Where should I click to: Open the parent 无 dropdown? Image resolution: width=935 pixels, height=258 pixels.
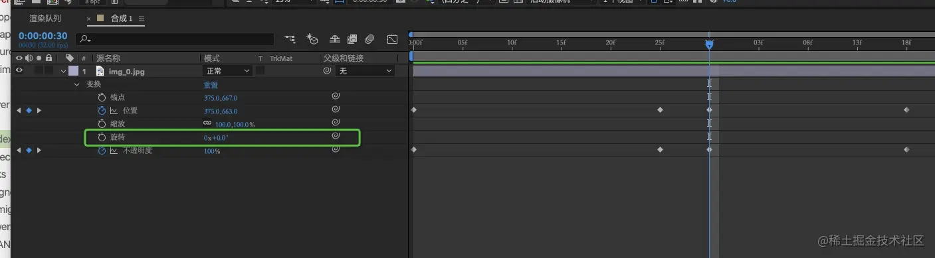click(x=365, y=71)
